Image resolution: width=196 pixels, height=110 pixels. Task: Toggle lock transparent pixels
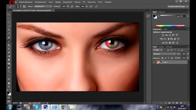tap(162, 58)
